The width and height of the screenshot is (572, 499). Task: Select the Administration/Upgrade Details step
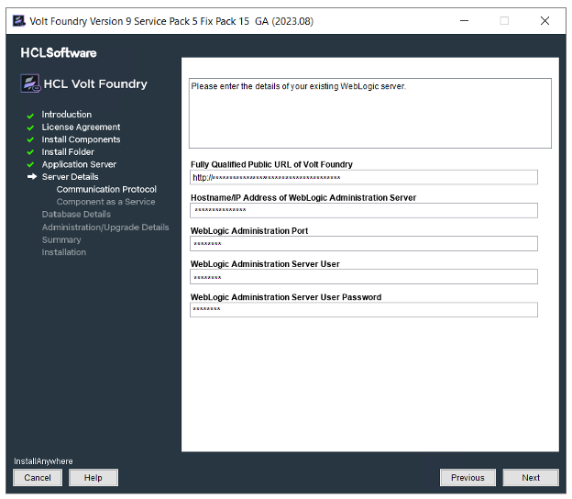(105, 227)
